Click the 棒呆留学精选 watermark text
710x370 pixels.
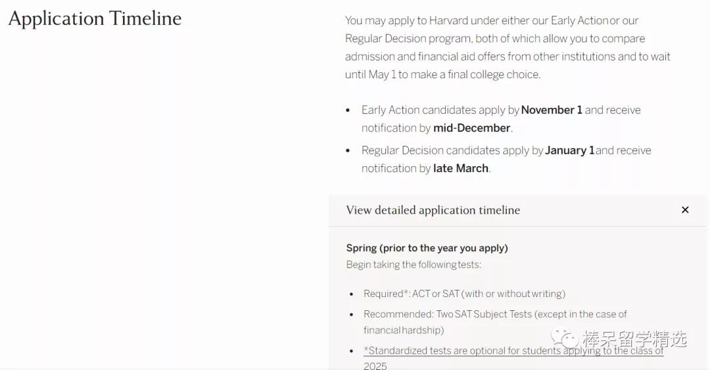click(x=635, y=338)
